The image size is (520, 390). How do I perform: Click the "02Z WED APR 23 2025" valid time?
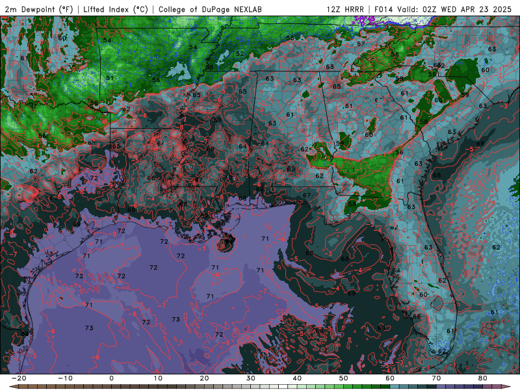tap(467, 9)
